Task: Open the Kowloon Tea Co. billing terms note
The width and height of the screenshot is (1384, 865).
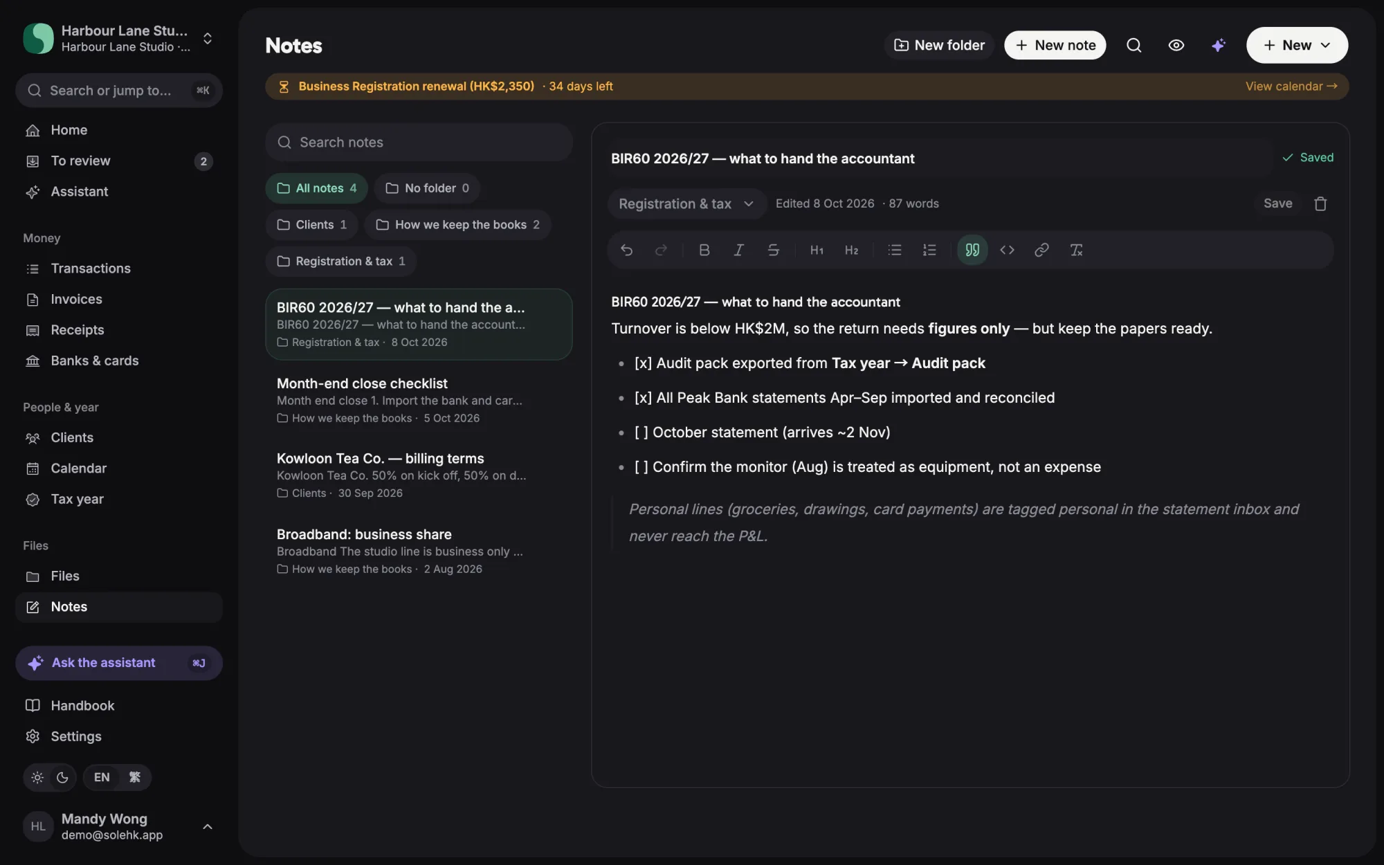Action: [x=419, y=475]
